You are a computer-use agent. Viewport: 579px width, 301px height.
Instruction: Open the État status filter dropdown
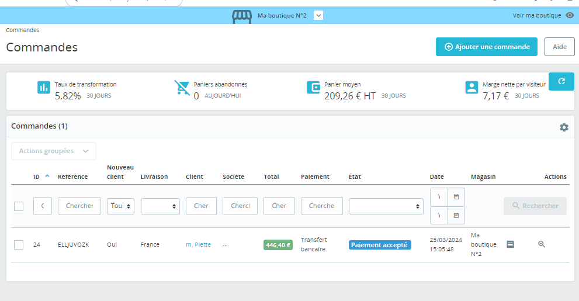click(x=386, y=206)
